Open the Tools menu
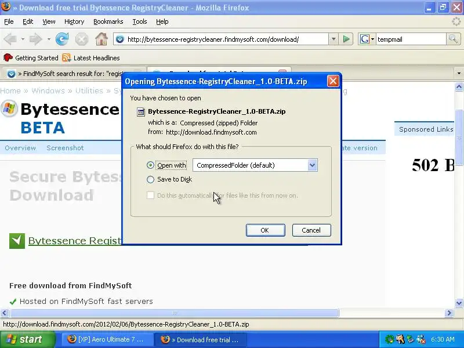 pos(140,21)
